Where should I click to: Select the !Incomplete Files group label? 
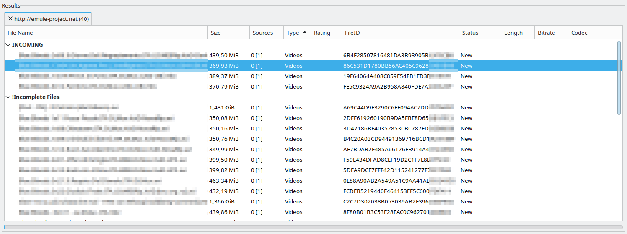(36, 97)
